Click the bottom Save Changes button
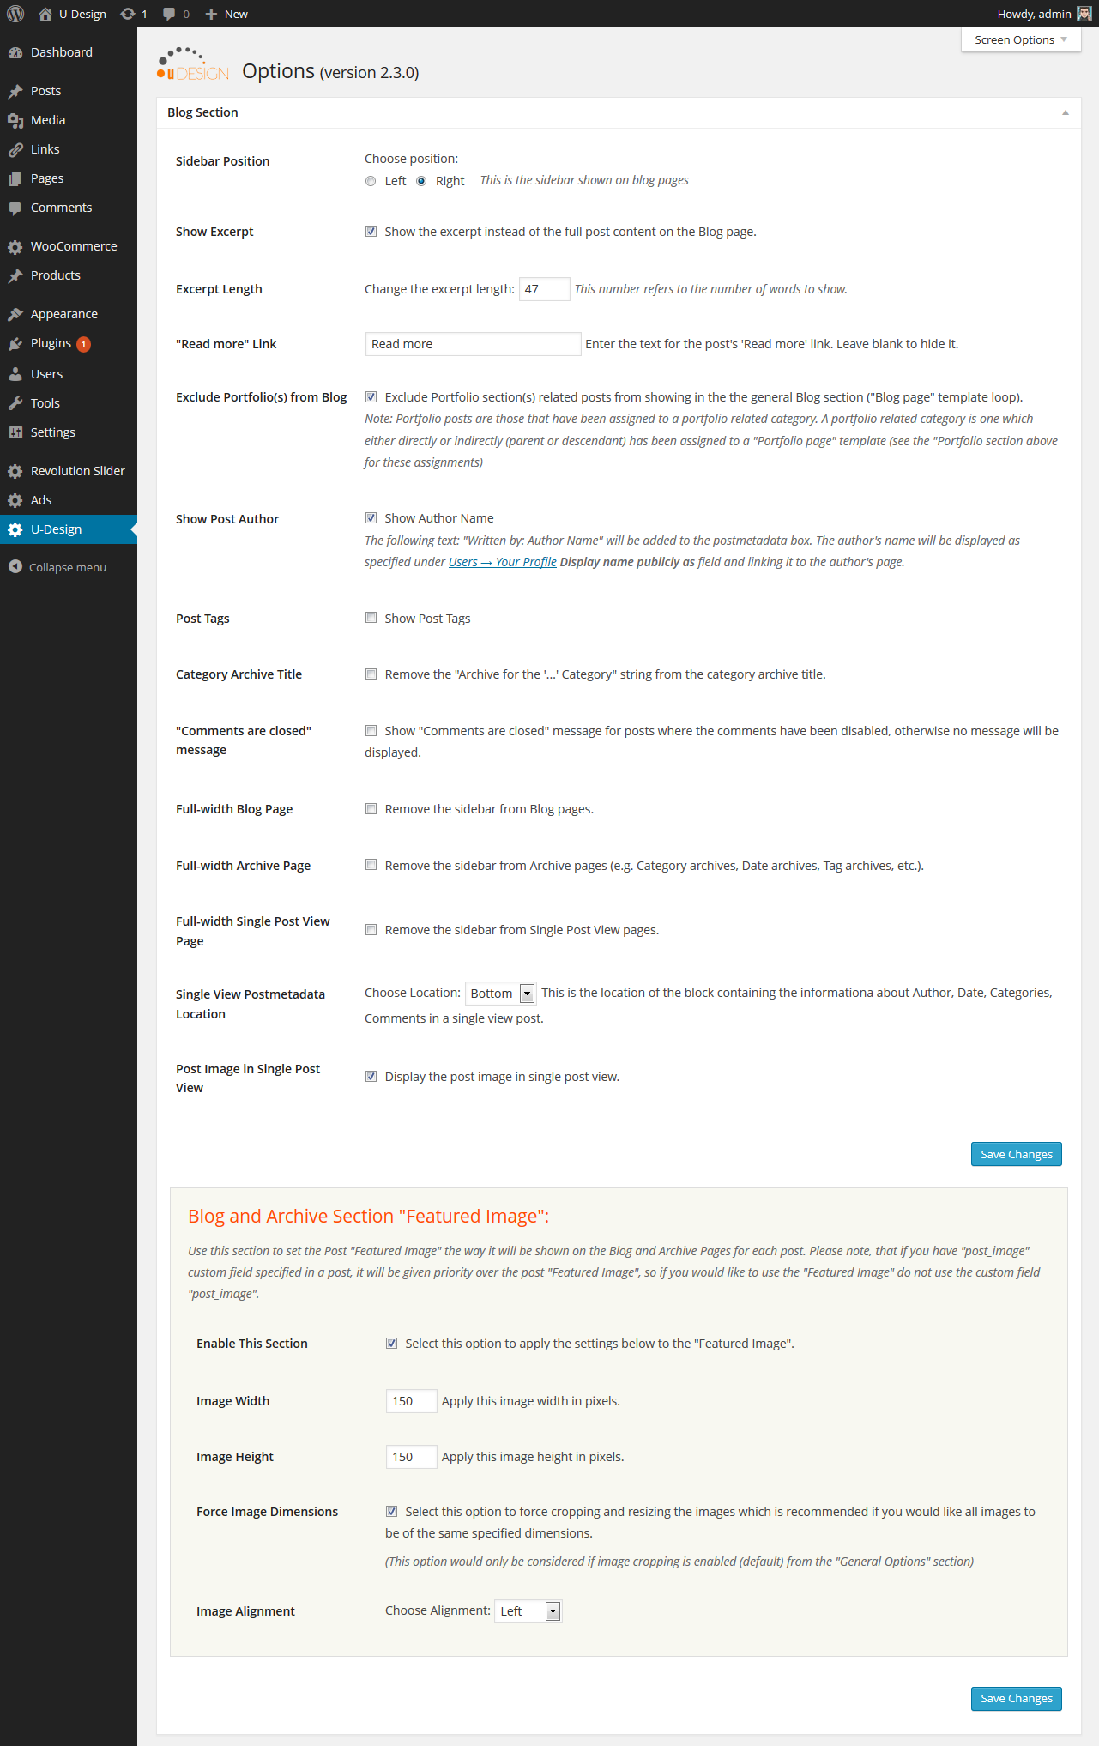The width and height of the screenshot is (1099, 1746). click(x=1016, y=1698)
